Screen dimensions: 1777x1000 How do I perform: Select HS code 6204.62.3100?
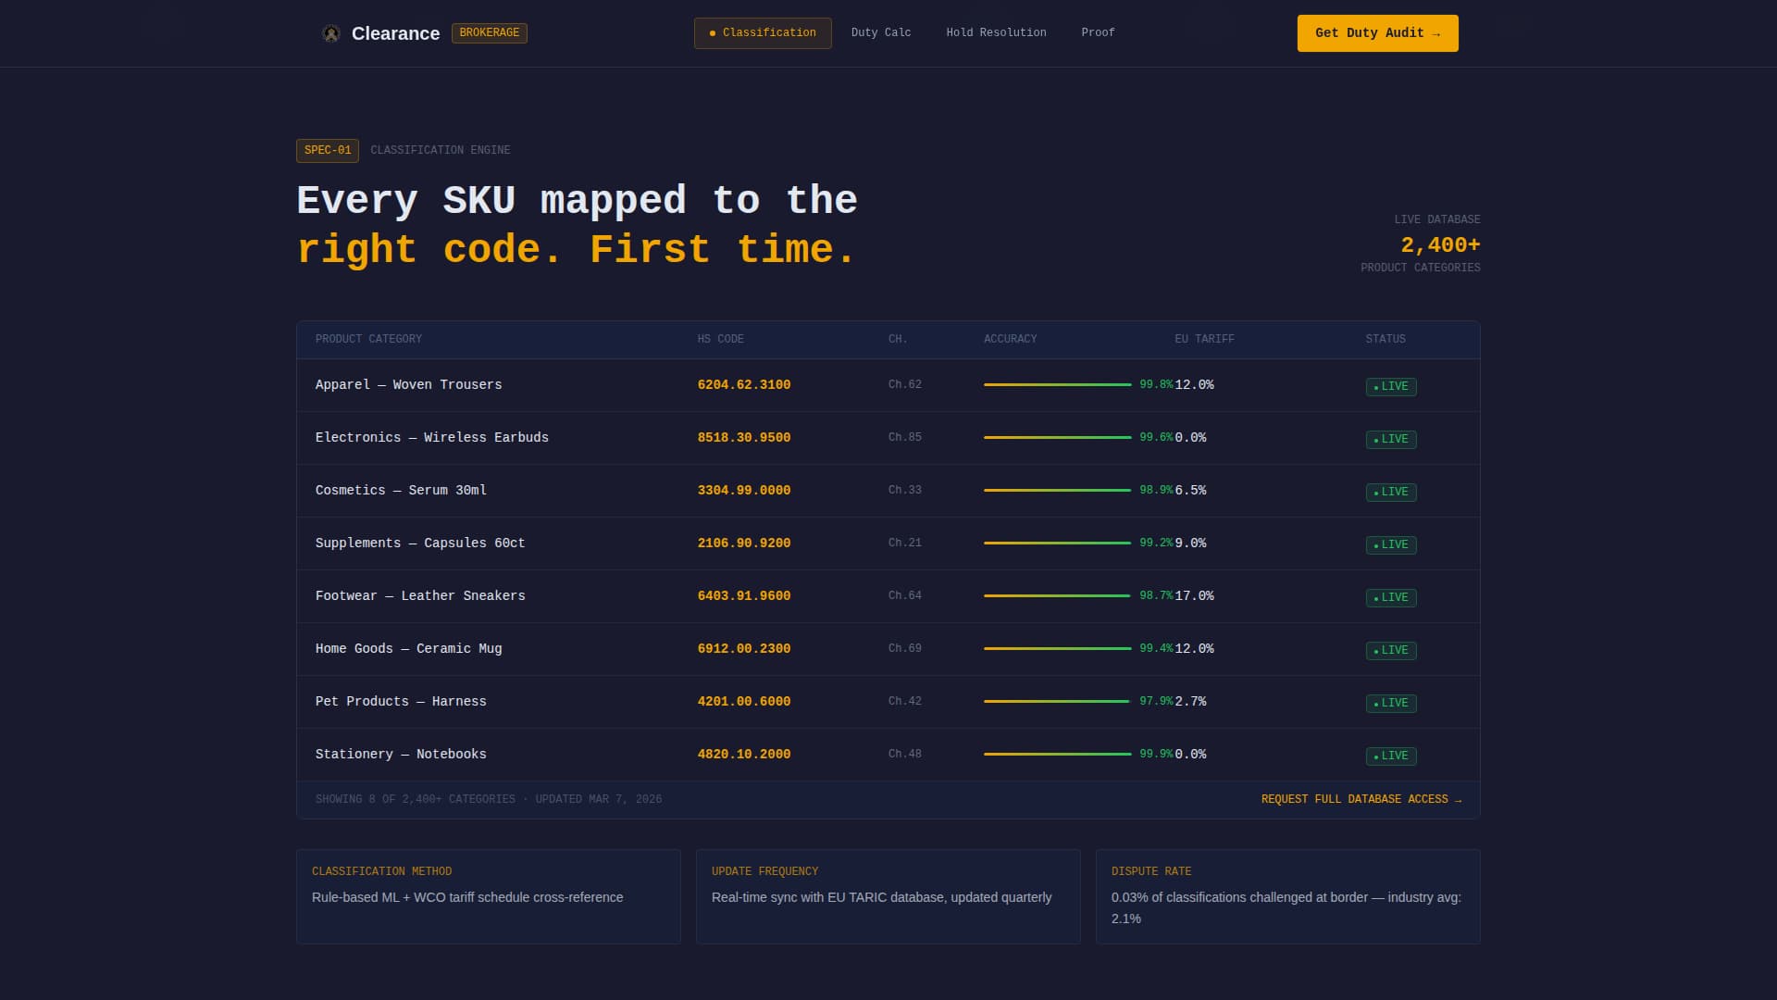[x=743, y=385]
